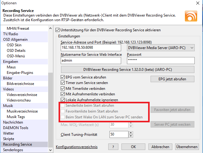Viewport: 203px width, 153px height.
Task: Open the Konfigurationsverzeichnis link
Action: coord(77,147)
